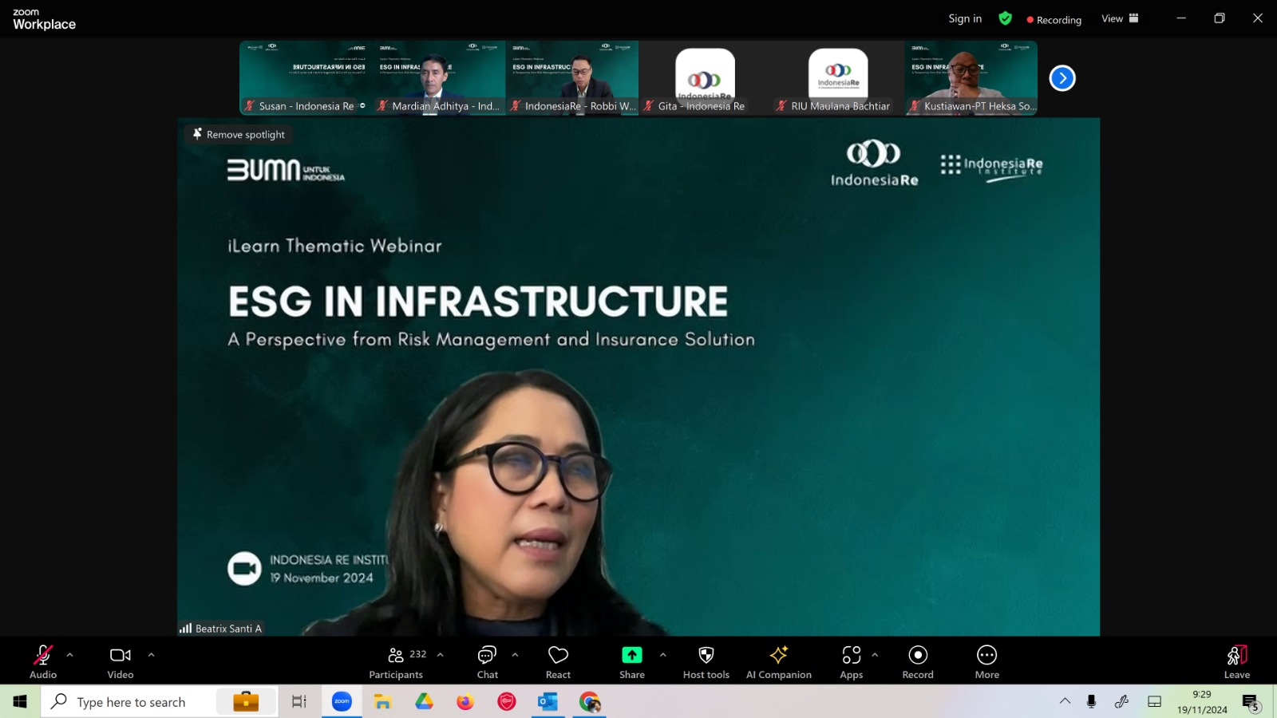The height and width of the screenshot is (718, 1277).
Task: Click Remove spotlight button
Action: pos(239,134)
